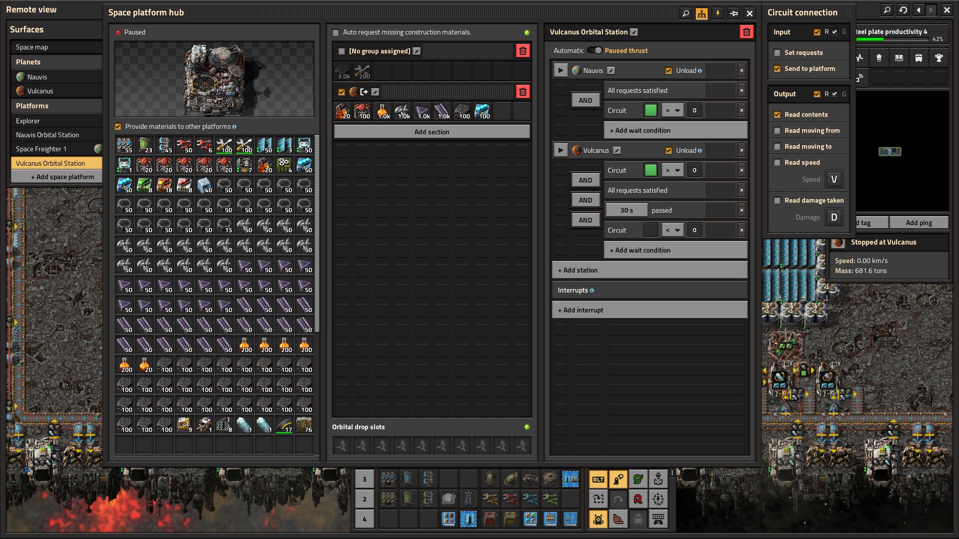Edit group name pencil next to No group assigned
Screen dimensions: 959x539
click(x=417, y=51)
